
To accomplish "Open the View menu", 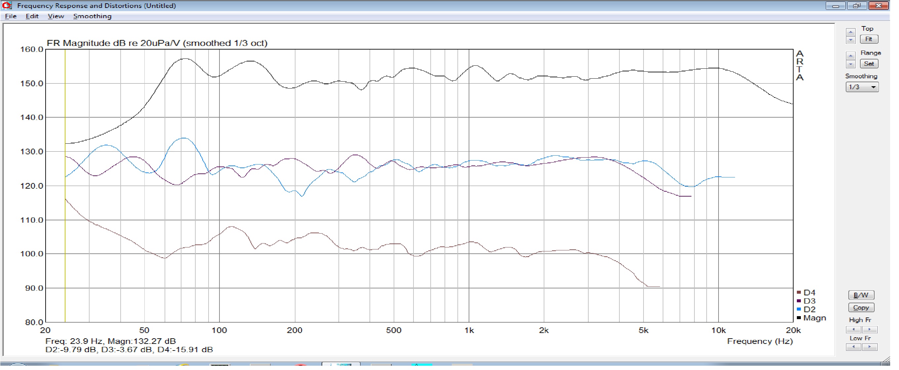I will coord(56,16).
